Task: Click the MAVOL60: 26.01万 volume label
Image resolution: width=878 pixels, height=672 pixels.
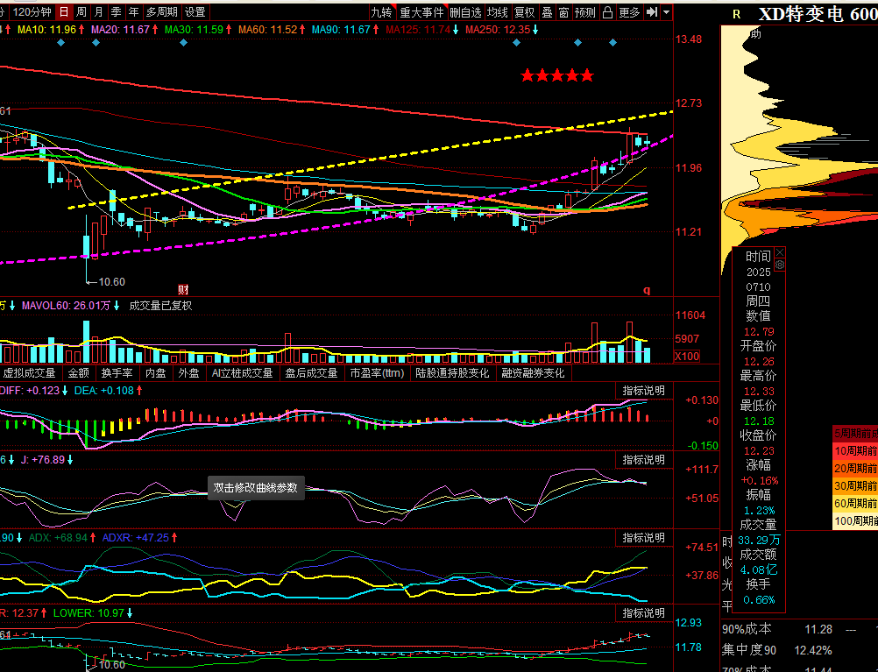Action: pyautogui.click(x=66, y=306)
